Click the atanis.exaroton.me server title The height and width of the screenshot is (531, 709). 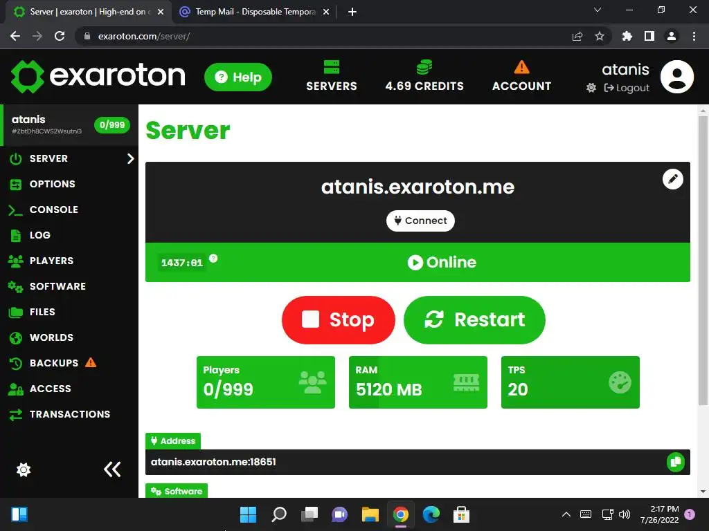coord(418,187)
